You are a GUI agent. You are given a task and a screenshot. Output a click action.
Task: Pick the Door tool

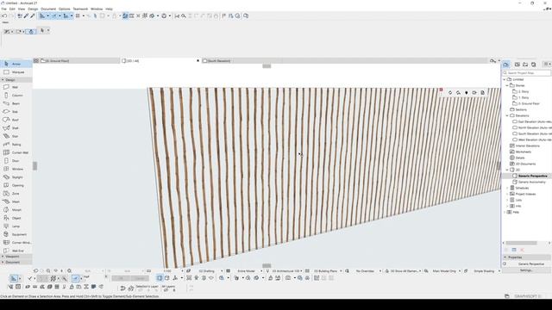16,161
